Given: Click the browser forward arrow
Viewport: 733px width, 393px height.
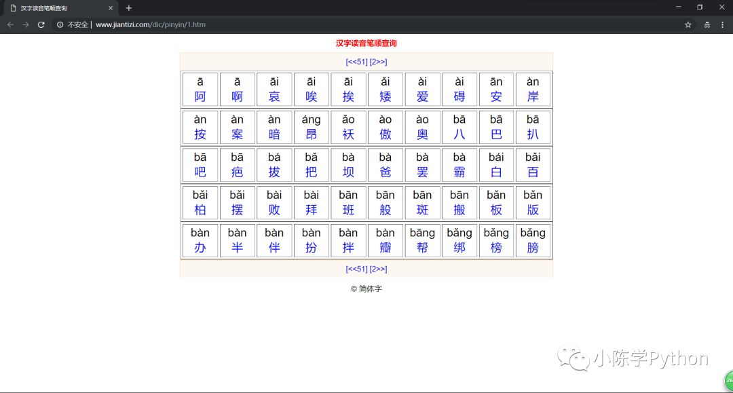Looking at the screenshot, I should click(x=26, y=24).
